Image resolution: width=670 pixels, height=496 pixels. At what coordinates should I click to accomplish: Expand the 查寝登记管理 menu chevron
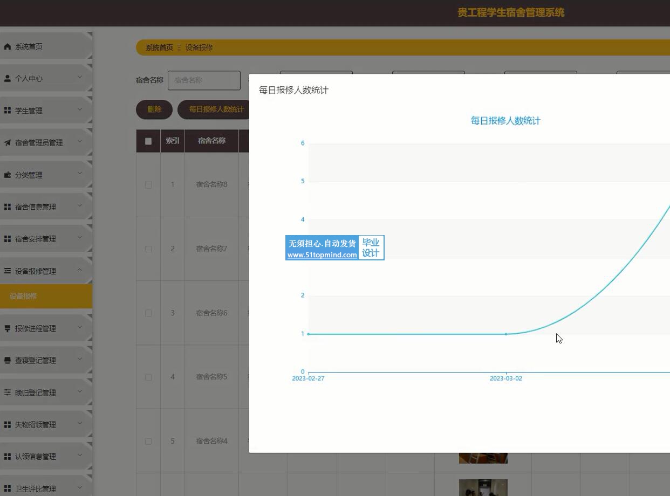click(80, 359)
